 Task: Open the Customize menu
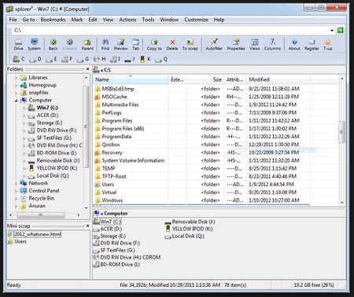pyautogui.click(x=196, y=20)
